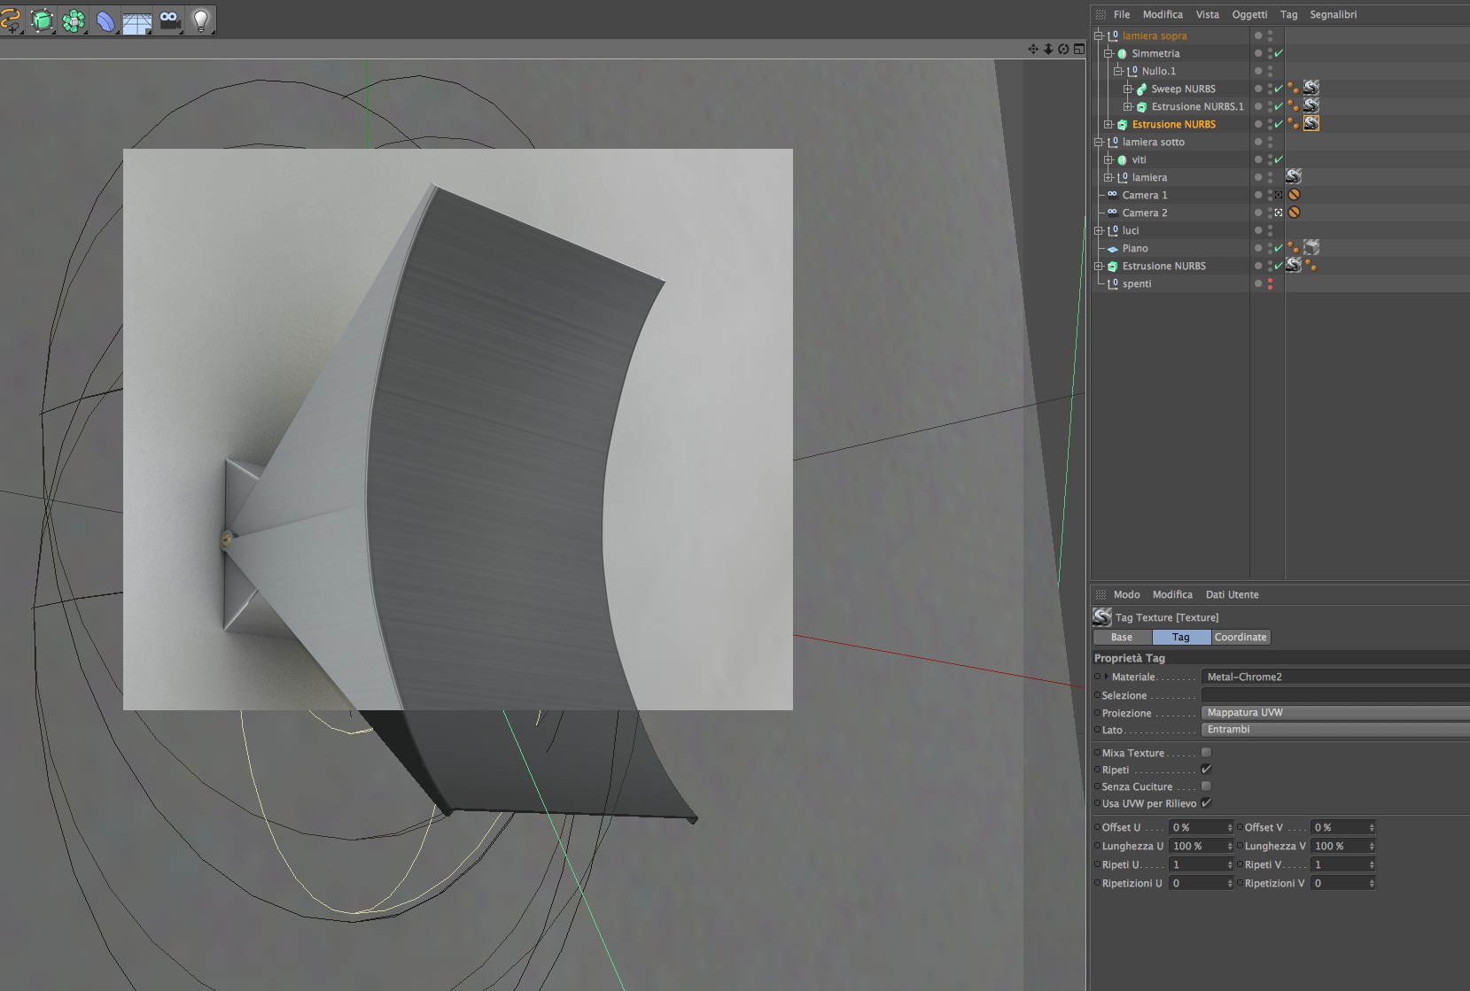
Task: Enable the Mixa Texture checkbox
Action: click(x=1206, y=753)
